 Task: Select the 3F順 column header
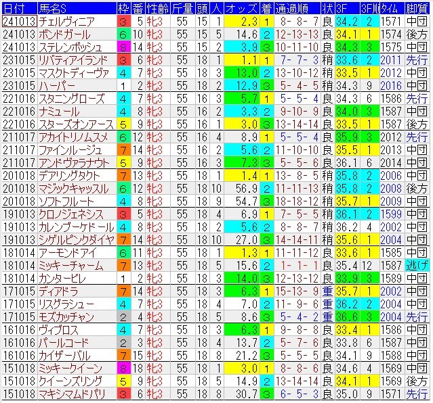(369, 7)
